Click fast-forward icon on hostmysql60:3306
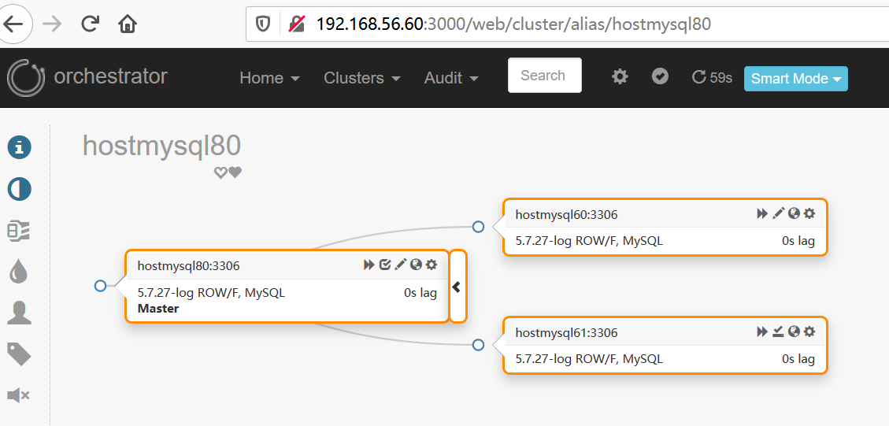Screen dimensions: 889x426 click(x=762, y=213)
